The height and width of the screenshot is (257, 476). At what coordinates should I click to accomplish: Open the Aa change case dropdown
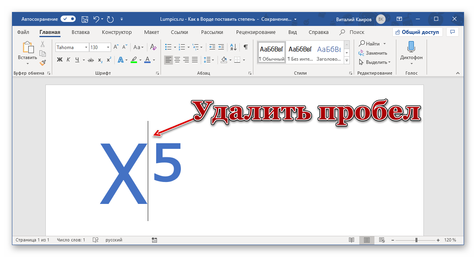point(139,47)
